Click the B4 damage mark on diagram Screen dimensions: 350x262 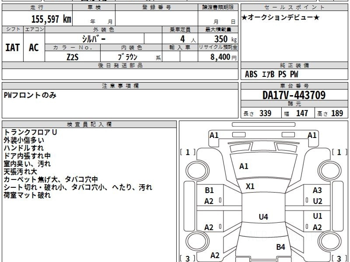coord(280,247)
